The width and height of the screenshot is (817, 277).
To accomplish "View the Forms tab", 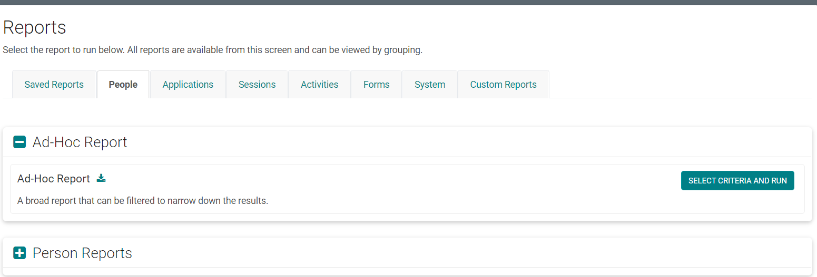I will click(x=377, y=85).
